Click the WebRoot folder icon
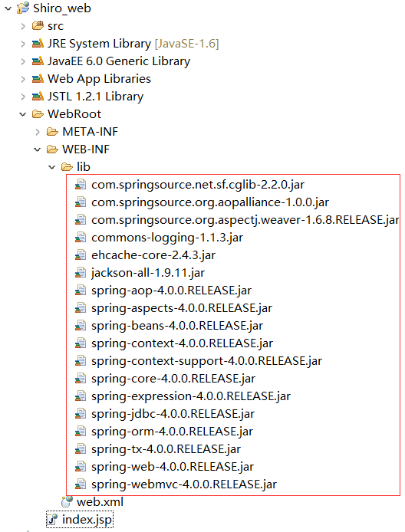Image resolution: width=405 pixels, height=532 pixels. pos(38,114)
